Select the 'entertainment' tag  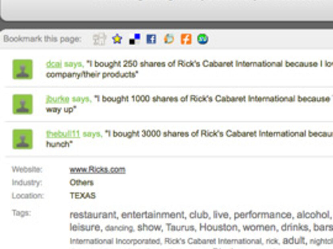pos(153,215)
